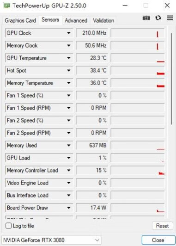This screenshot has height=246, width=176.
Task: Click the Reset button
Action: click(x=162, y=226)
